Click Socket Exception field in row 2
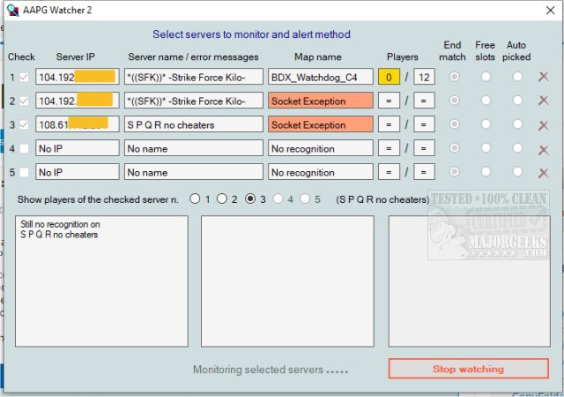Viewport: 564px width, 397px height. point(321,101)
